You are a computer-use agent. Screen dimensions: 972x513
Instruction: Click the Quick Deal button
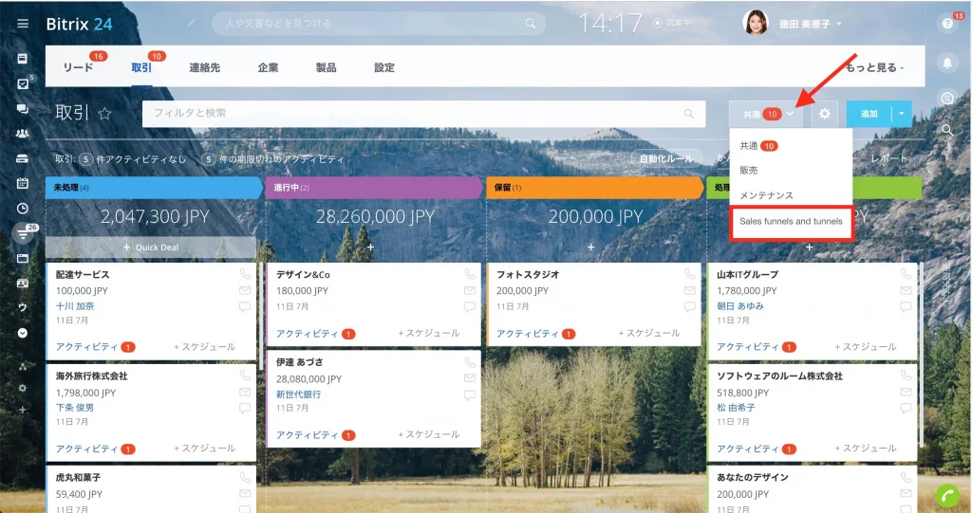point(151,247)
